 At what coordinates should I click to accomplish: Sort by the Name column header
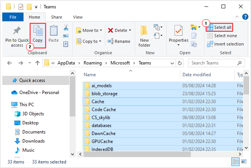click(x=131, y=75)
